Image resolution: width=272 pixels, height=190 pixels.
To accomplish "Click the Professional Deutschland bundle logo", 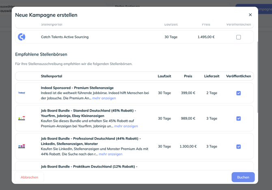I will click(22, 146).
